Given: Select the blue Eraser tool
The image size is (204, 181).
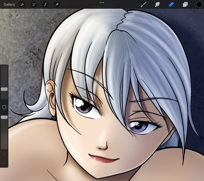Looking at the screenshot, I should 171,4.
